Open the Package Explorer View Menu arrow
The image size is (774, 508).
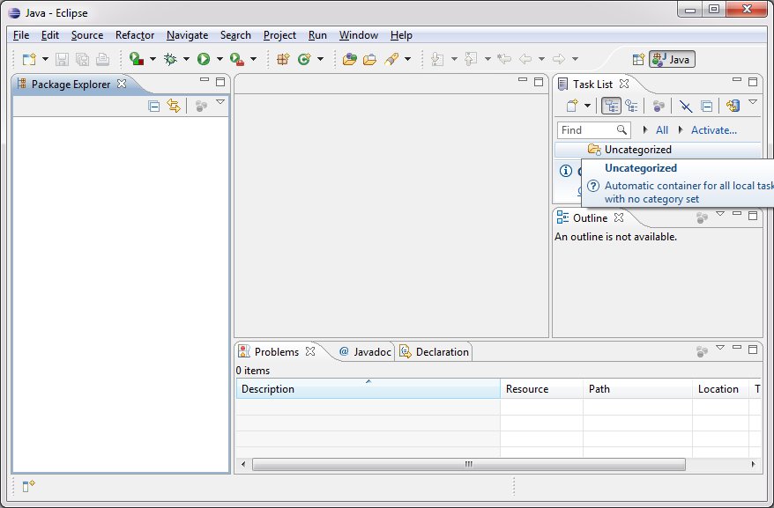pyautogui.click(x=220, y=104)
